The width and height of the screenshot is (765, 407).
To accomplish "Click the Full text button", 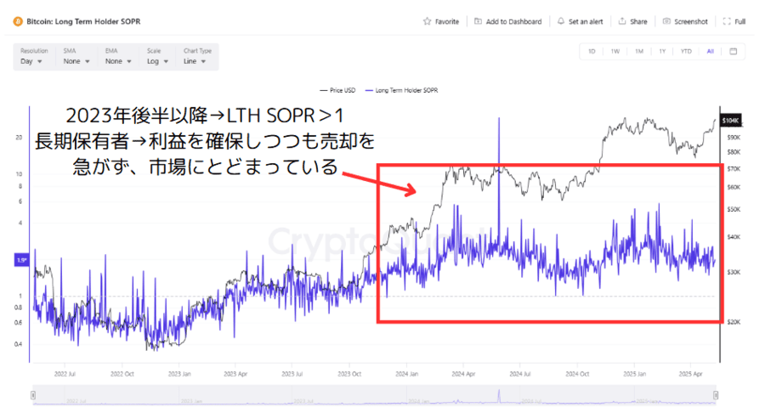I will coord(740,21).
